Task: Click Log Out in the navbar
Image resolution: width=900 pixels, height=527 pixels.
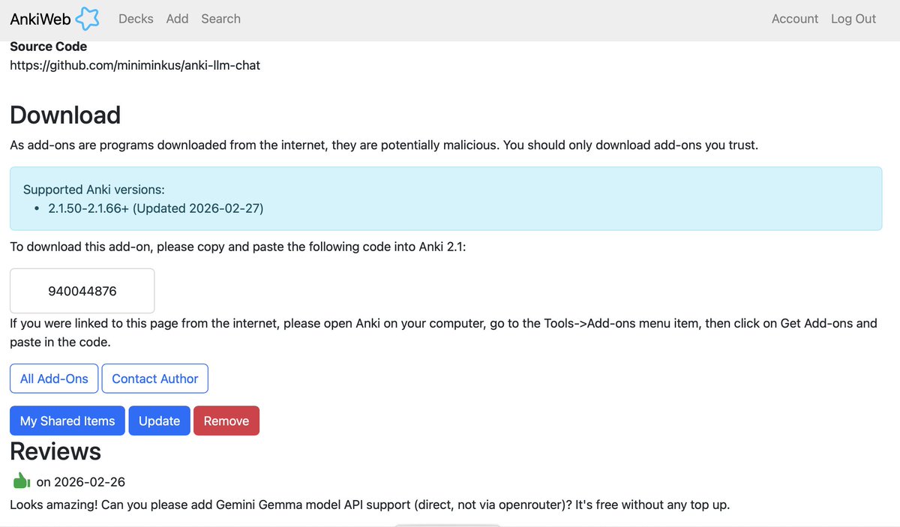Action: 853,19
